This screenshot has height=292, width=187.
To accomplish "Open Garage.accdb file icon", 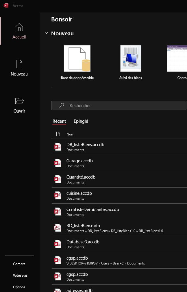I will [58, 163].
